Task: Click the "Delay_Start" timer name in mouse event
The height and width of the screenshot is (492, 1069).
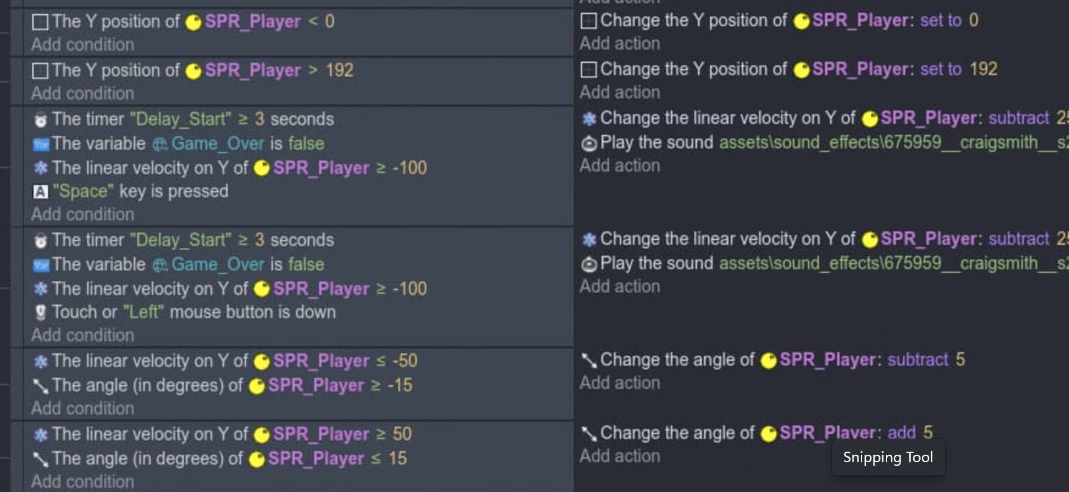Action: (x=181, y=240)
